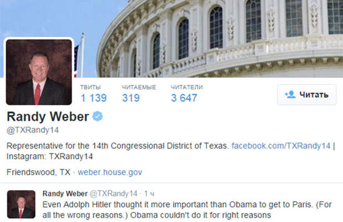Image resolution: width=343 pixels, height=222 pixels.
Task: Open the large profile photo
Action: (39, 72)
